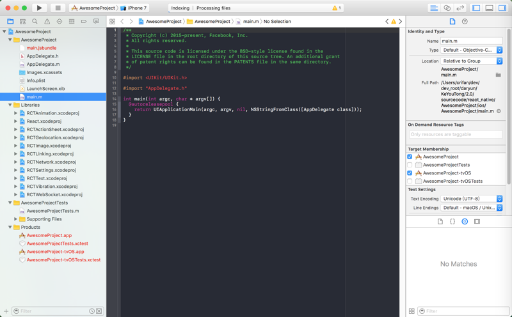This screenshot has height=317, width=512.
Task: Uncheck AwesomeProject-tvOS target membership
Action: pyautogui.click(x=410, y=173)
